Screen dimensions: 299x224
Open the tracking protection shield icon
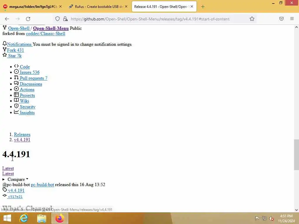pos(58,19)
